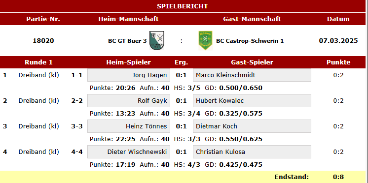Select guest player Marco Kleinschmidt field
Screen dimensions: 368x183
[252, 75]
